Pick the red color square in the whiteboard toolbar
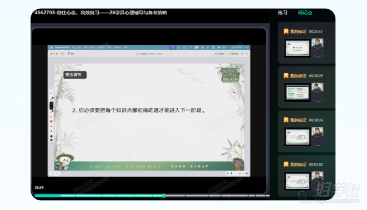 tap(51, 121)
